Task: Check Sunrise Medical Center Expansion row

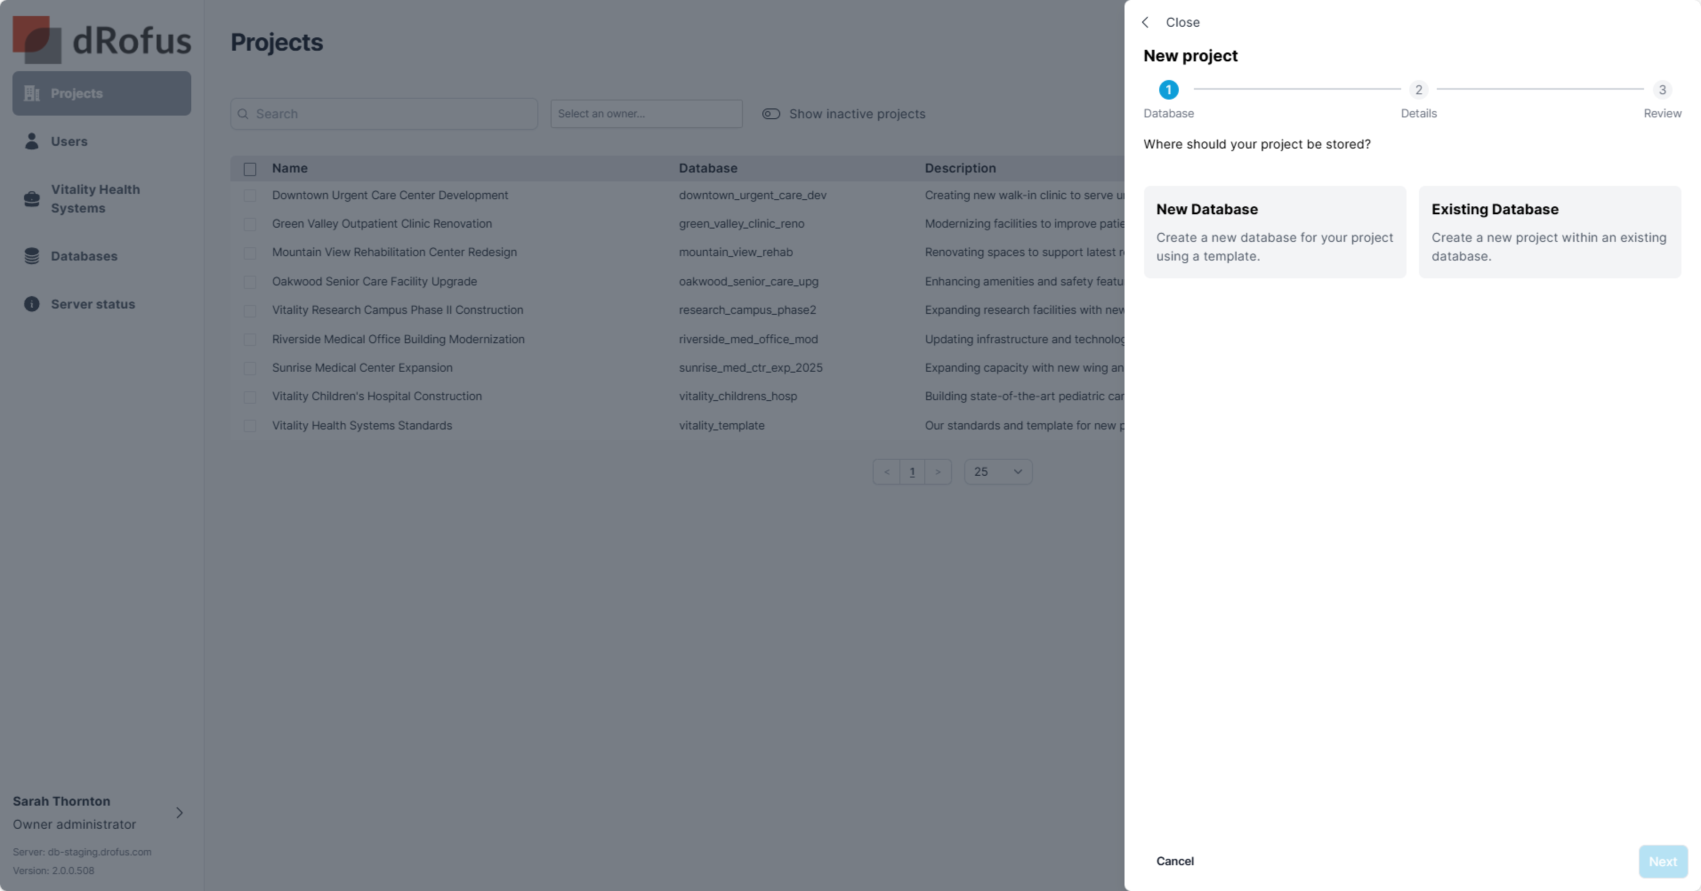Action: 250,368
